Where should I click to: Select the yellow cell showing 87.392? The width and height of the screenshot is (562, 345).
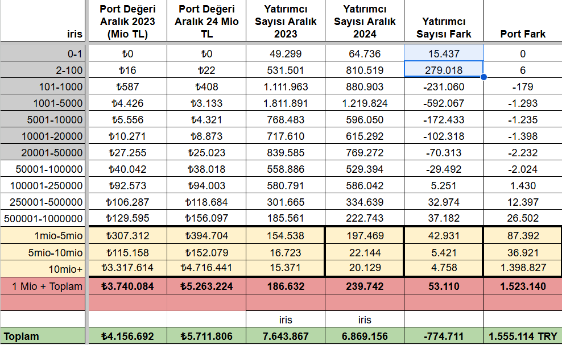coord(523,235)
